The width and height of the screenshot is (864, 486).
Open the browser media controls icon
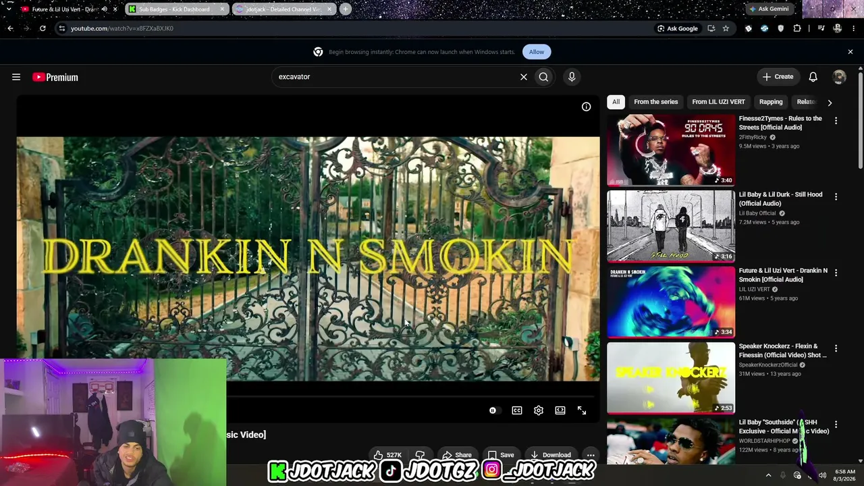pyautogui.click(x=821, y=28)
